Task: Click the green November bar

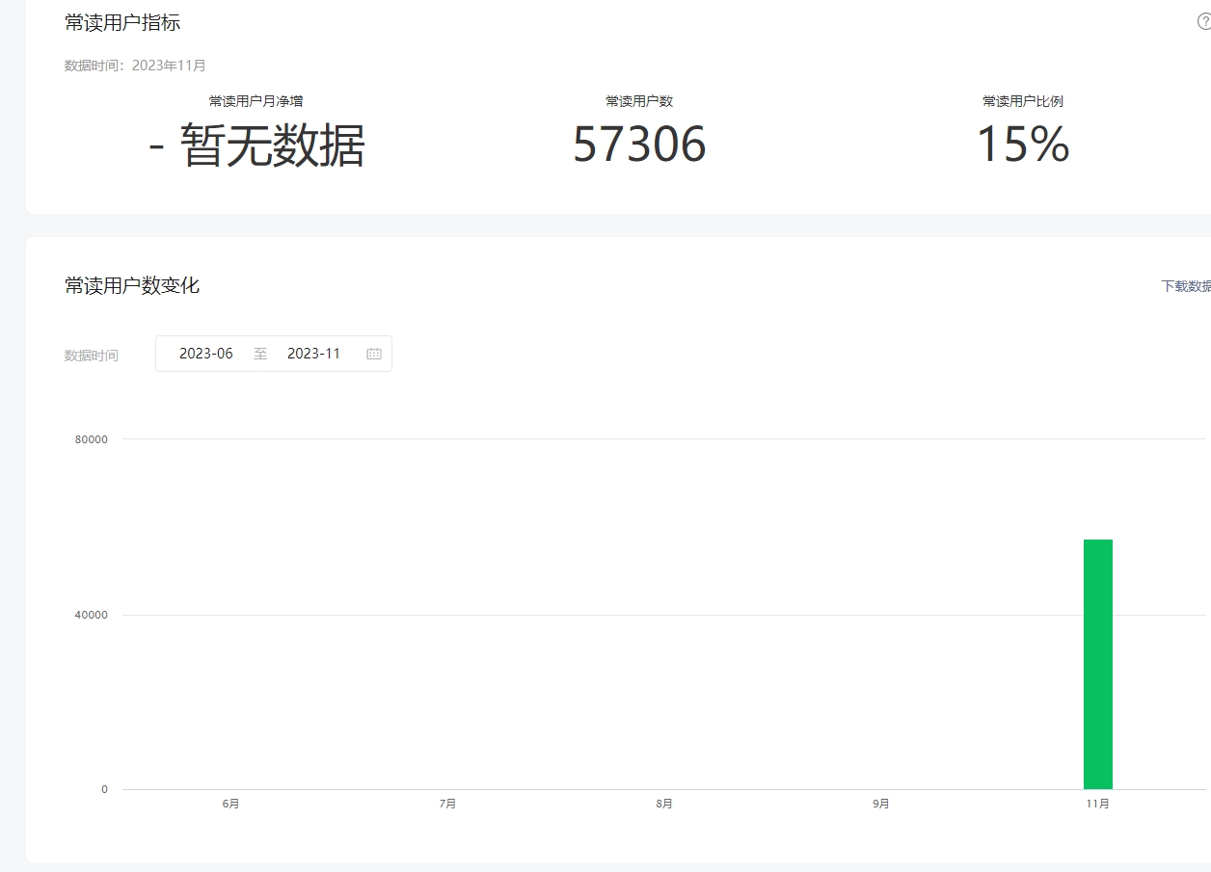Action: [x=1098, y=664]
